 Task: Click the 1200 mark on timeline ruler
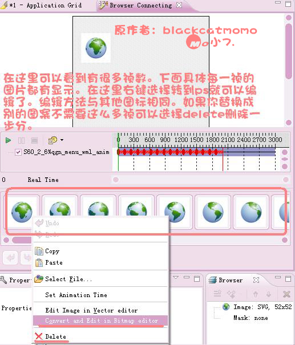(181, 140)
